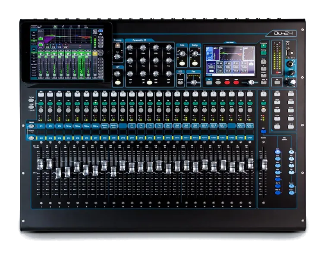
Task: Open the Processing screen with its key
Action: (x=264, y=46)
